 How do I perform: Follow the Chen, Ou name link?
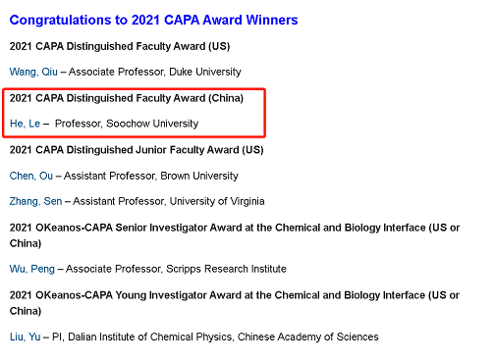tap(31, 176)
